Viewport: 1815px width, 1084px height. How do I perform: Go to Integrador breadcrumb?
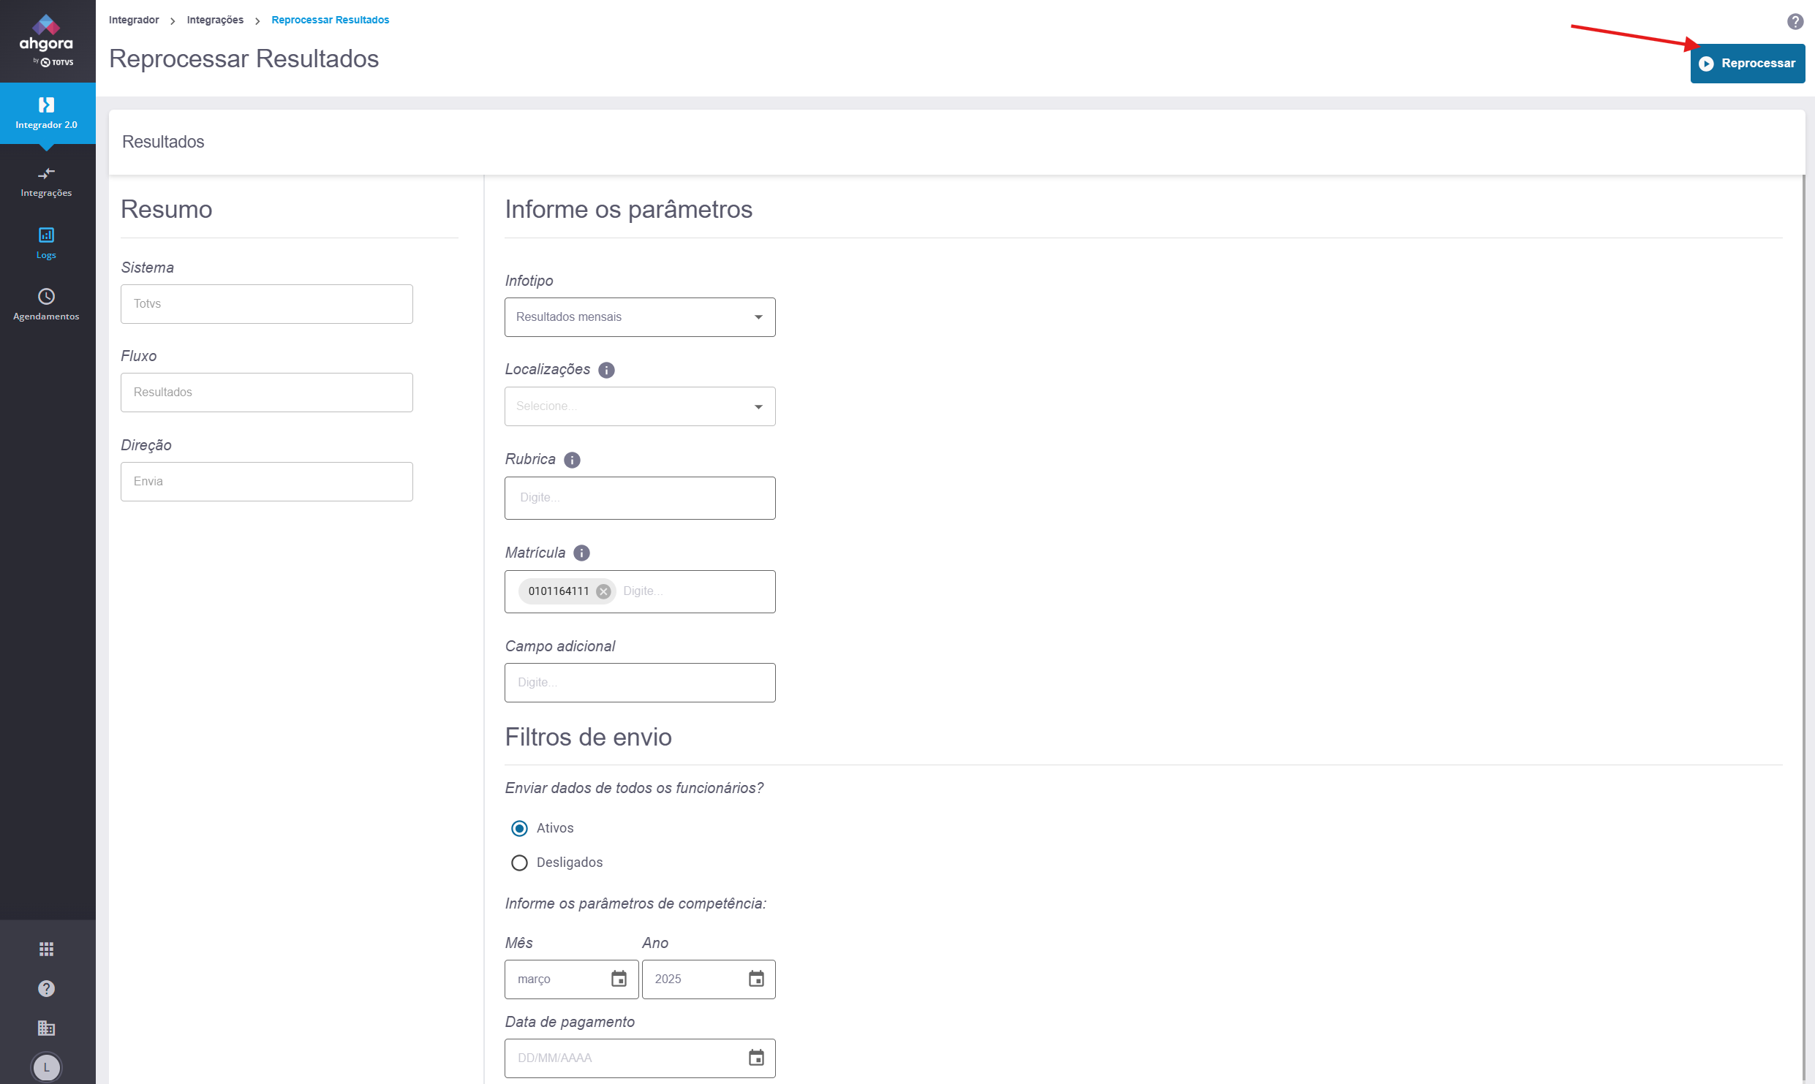(x=134, y=20)
